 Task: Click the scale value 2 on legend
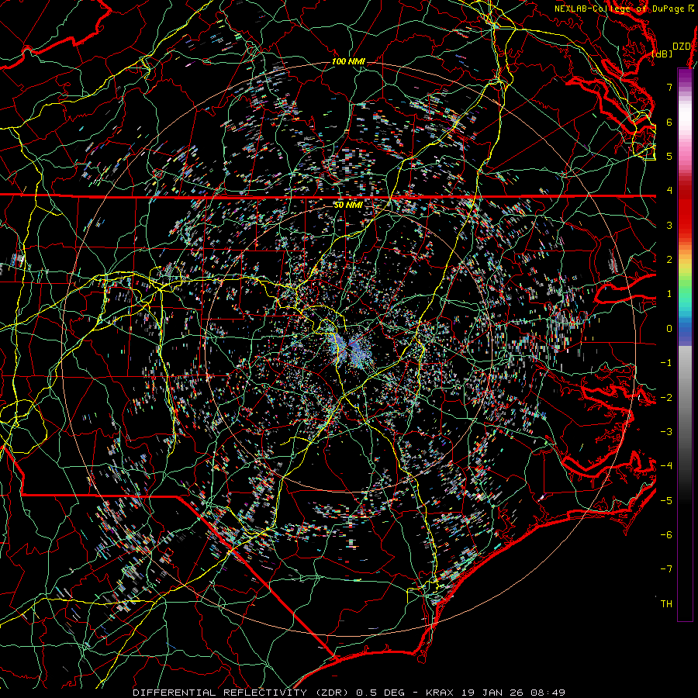(669, 260)
